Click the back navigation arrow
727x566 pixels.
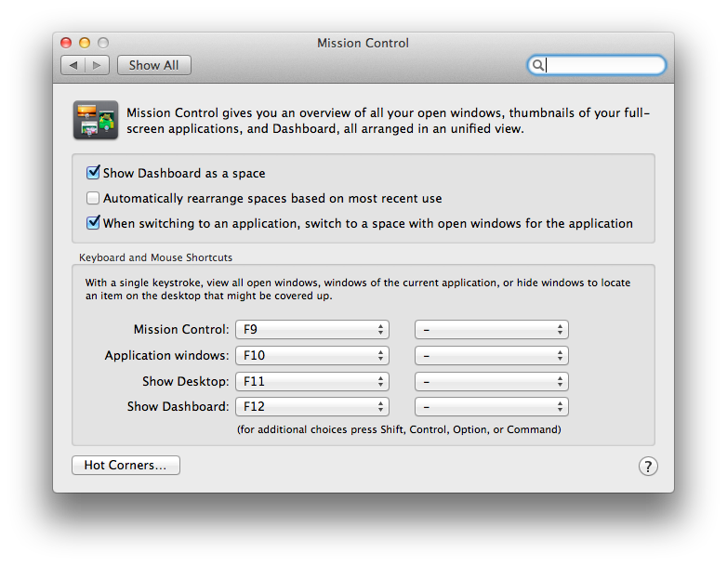[x=73, y=65]
